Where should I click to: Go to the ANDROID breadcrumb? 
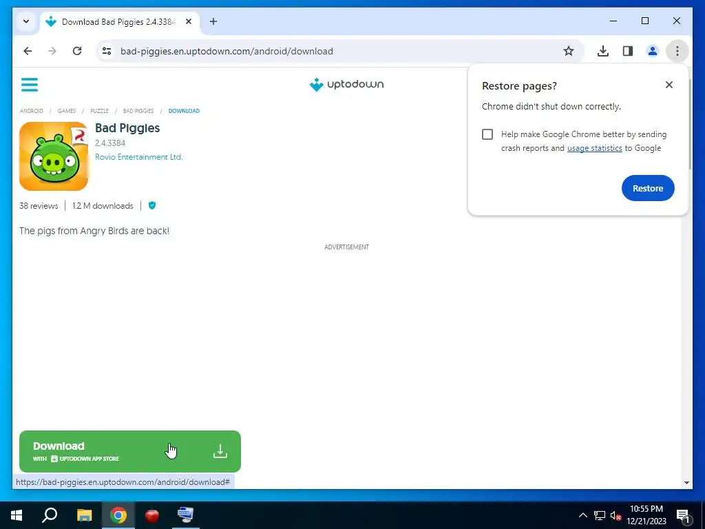pos(32,111)
